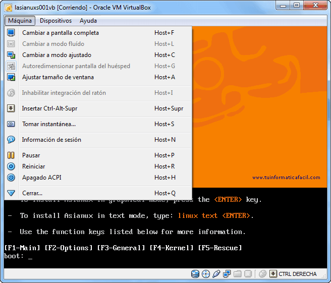Select Ajustar tamaño de ventana

click(98, 77)
